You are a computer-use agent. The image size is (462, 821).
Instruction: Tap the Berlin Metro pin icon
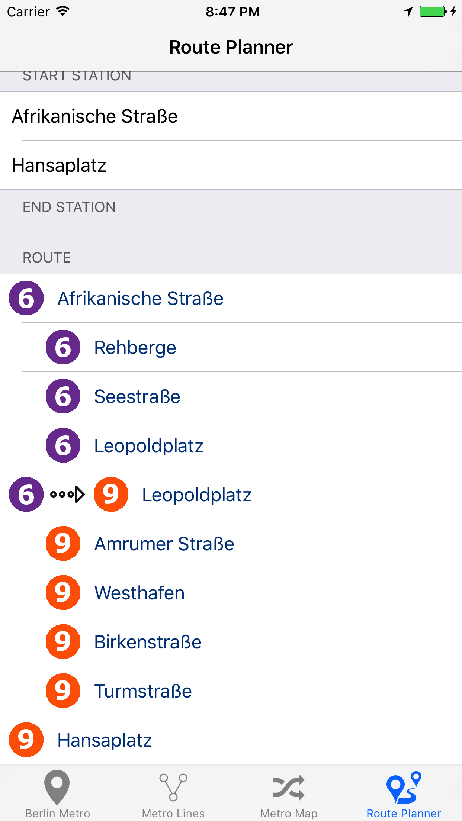[57, 787]
